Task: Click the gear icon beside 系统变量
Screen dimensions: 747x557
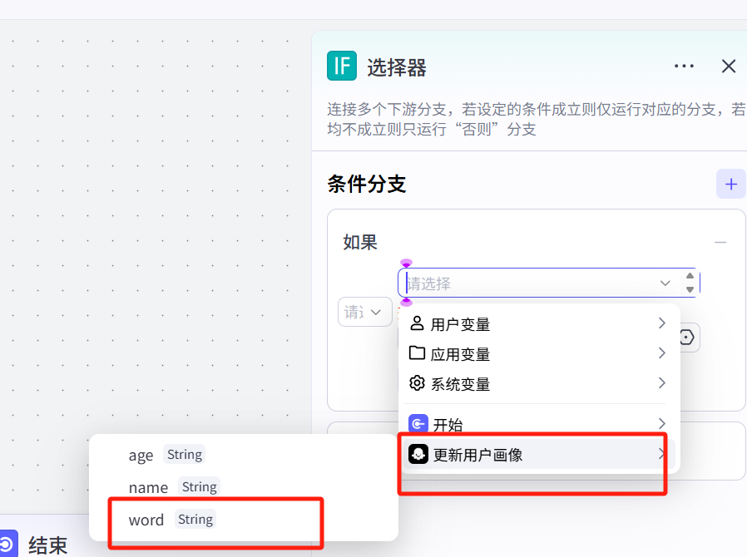Action: point(418,383)
